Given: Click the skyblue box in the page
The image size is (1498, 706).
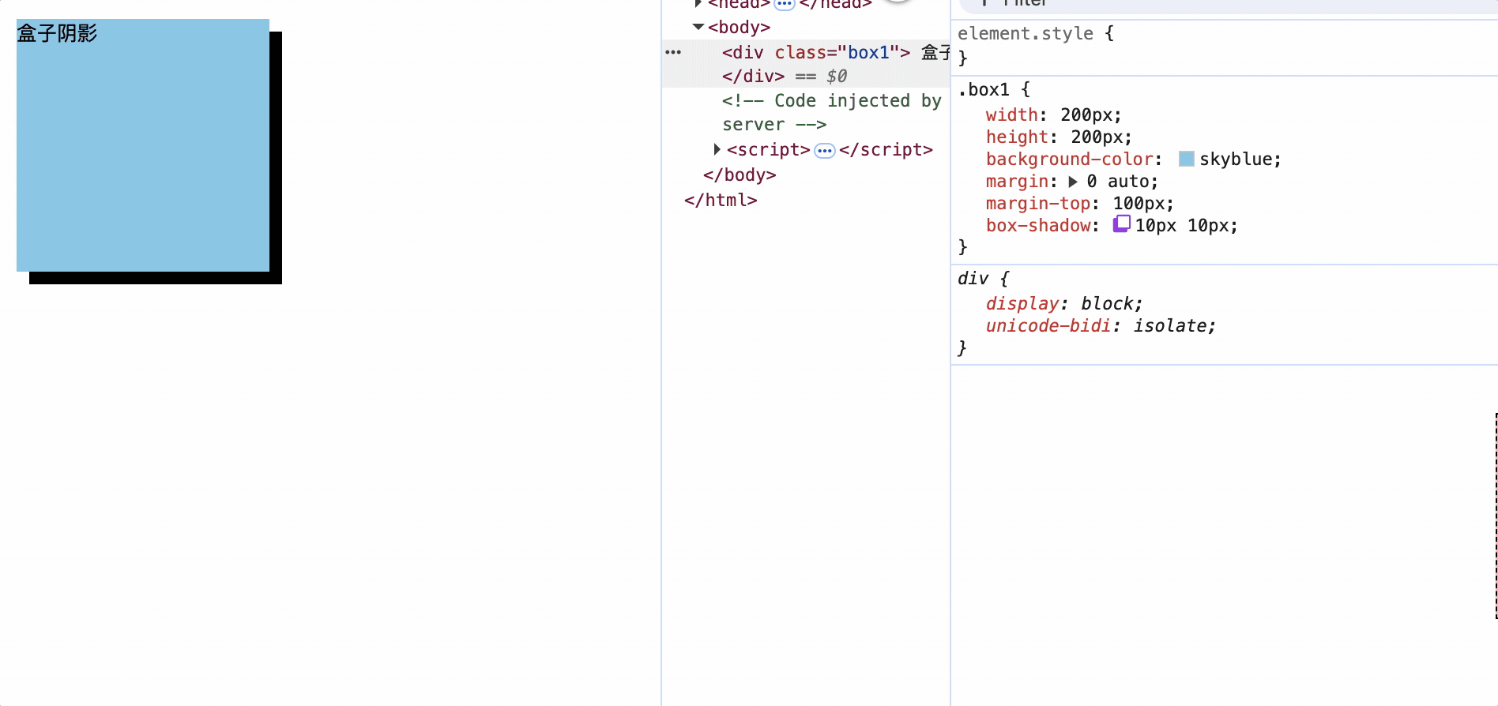Looking at the screenshot, I should click(143, 145).
